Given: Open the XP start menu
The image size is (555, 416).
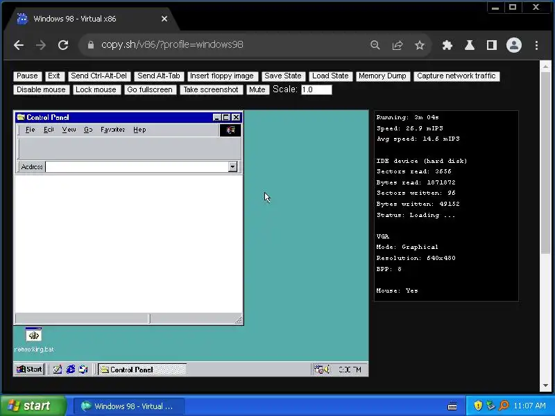Looking at the screenshot, I should point(33,406).
